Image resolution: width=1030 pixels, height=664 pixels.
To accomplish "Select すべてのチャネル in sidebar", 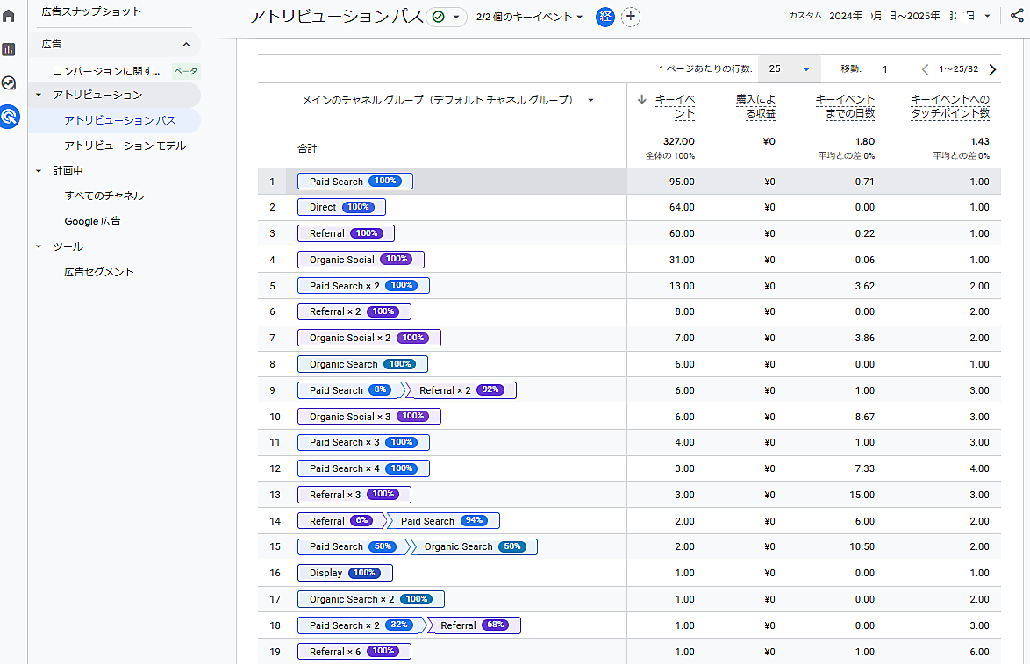I will pos(104,196).
